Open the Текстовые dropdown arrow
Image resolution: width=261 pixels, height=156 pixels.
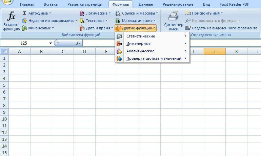(106, 21)
